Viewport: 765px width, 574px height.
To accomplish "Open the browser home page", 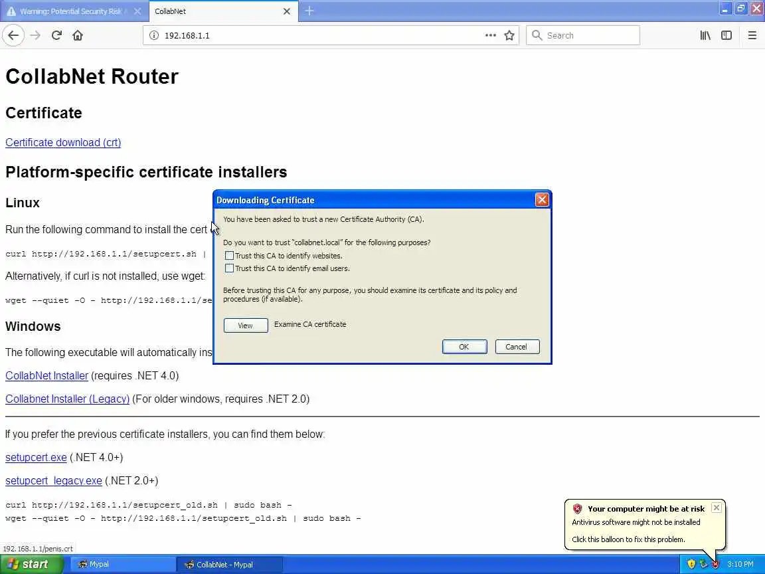I will [x=78, y=35].
